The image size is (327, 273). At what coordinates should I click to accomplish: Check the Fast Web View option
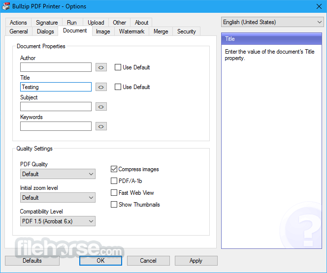click(114, 193)
